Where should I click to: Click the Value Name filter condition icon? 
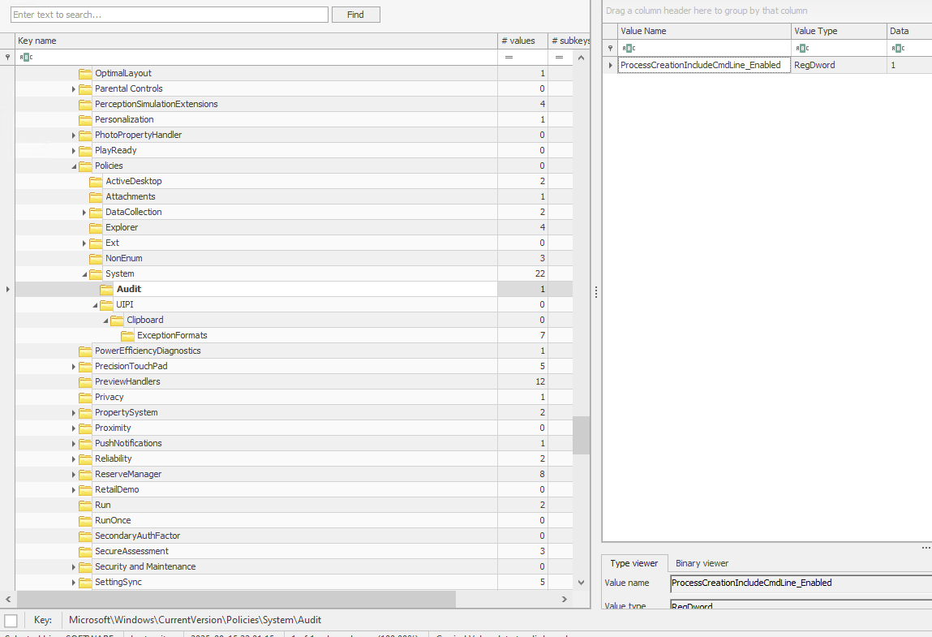(628, 48)
